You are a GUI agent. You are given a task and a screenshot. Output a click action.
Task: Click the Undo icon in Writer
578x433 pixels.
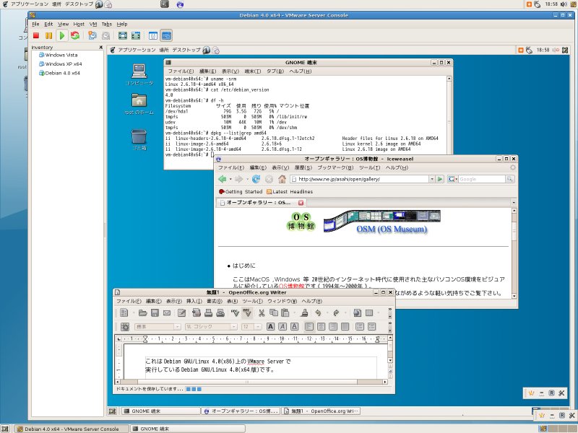318,313
